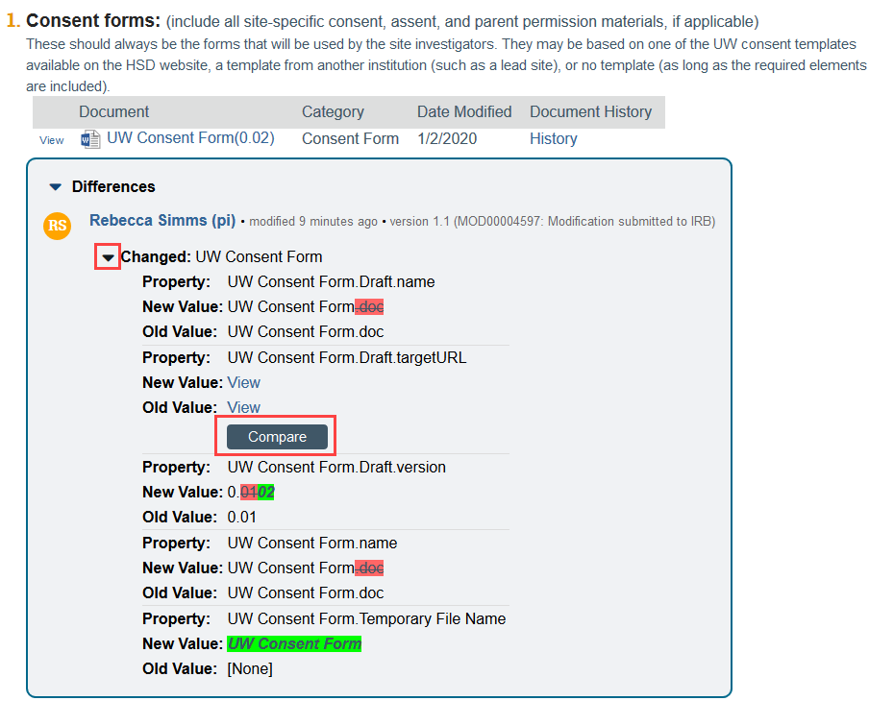Open the UW Consent Form(0.02) document link
This screenshot has height=701, width=869.
[x=190, y=138]
